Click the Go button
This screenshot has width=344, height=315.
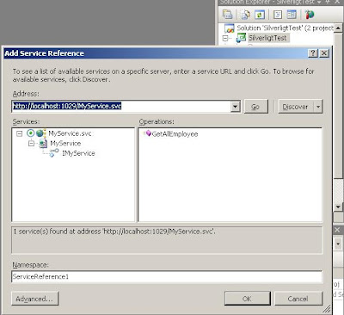256,107
